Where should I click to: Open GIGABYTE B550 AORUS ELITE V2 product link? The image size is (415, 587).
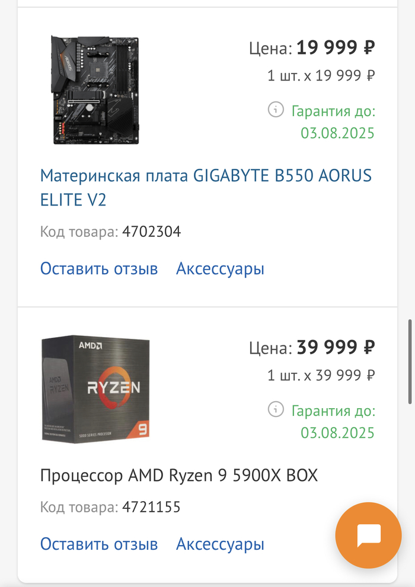tap(206, 188)
